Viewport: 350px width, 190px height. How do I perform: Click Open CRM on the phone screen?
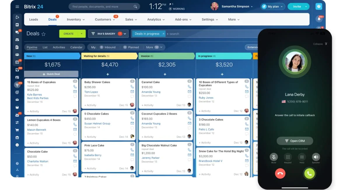(x=295, y=141)
